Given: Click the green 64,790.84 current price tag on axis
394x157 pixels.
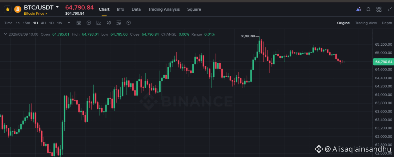Looking at the screenshot, I should tap(383, 62).
